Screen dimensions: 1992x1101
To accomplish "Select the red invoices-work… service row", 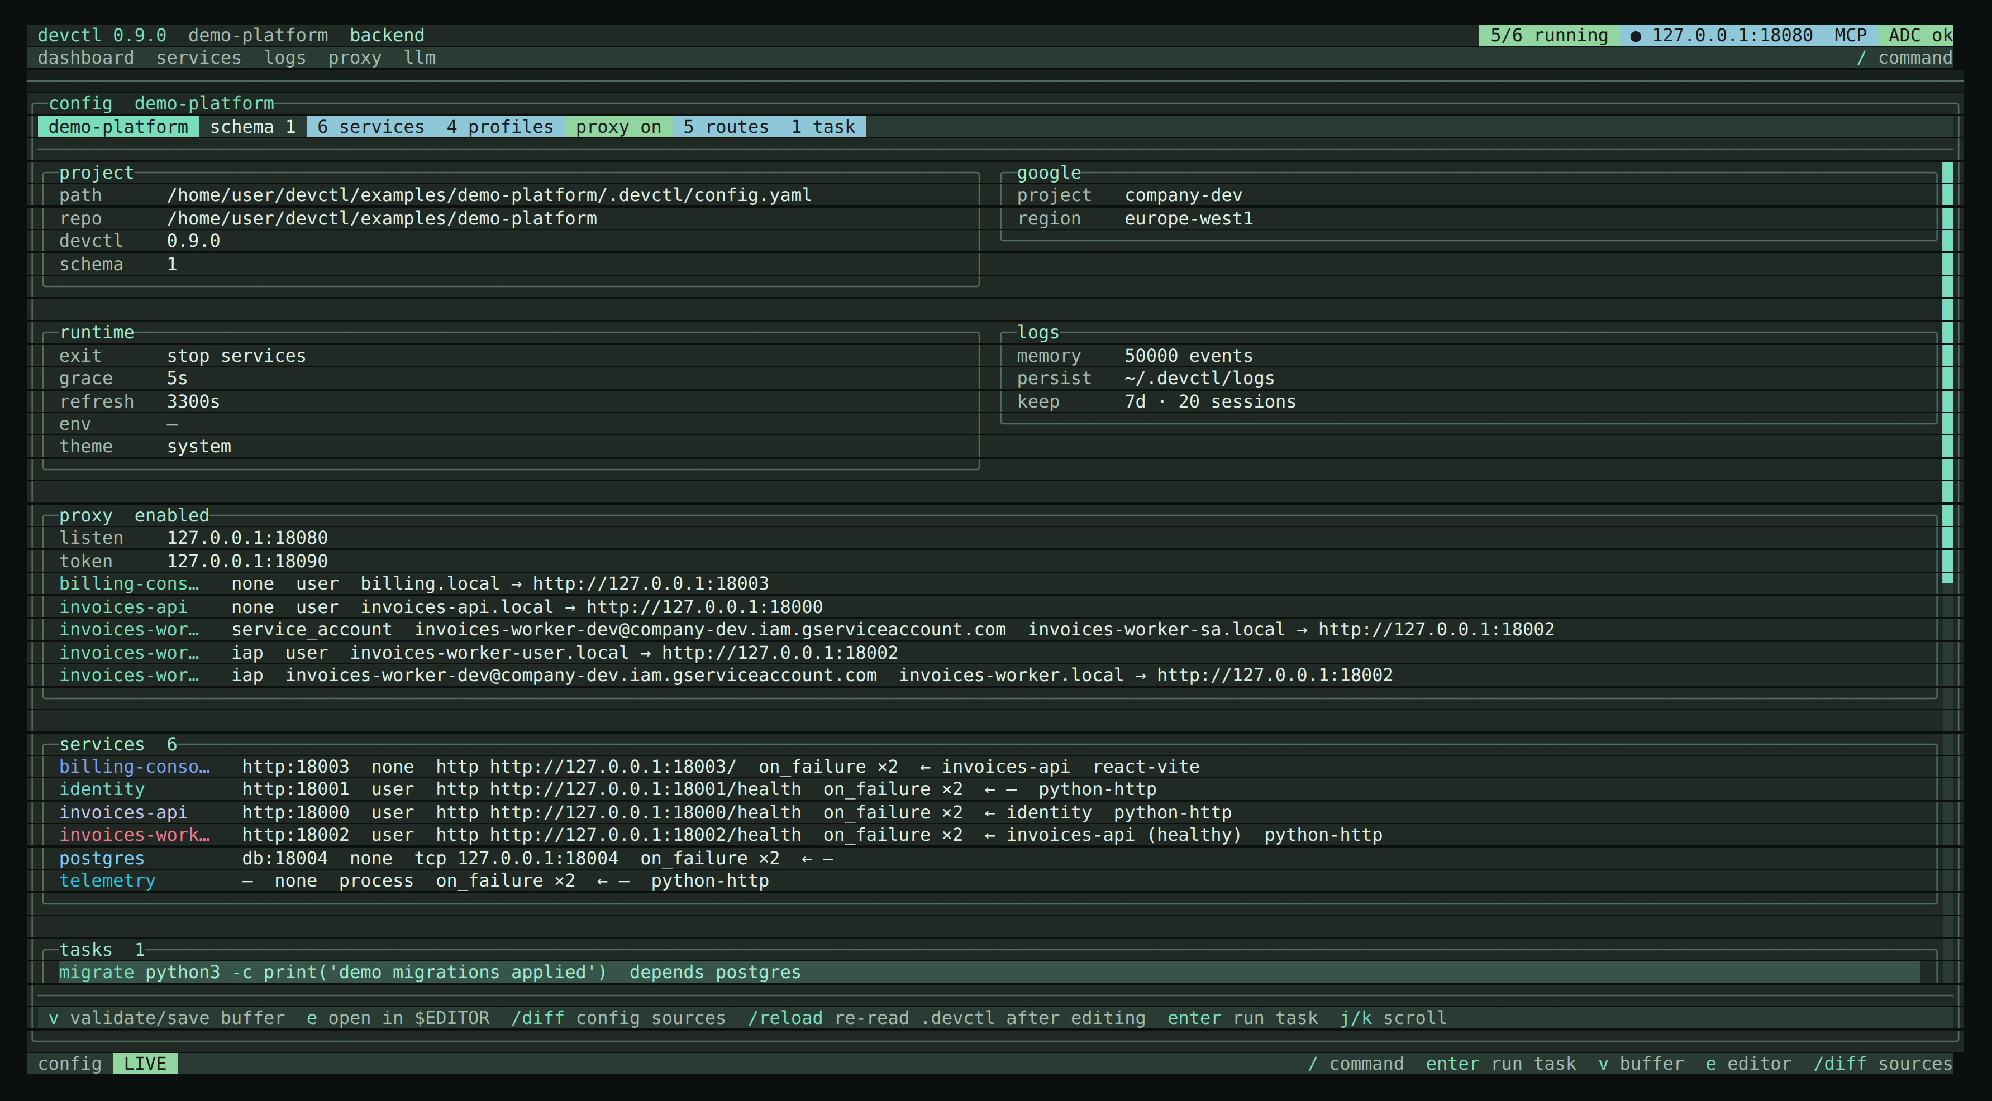I will click(990, 835).
